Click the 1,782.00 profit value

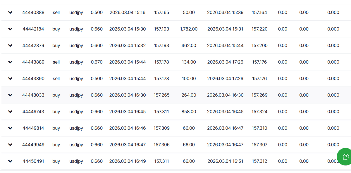[189, 29]
